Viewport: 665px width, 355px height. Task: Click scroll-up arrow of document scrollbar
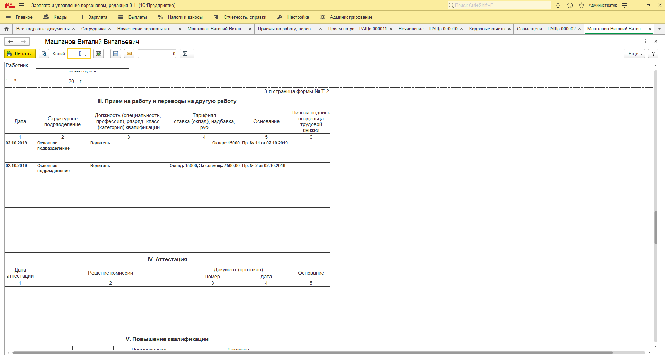coord(656,65)
